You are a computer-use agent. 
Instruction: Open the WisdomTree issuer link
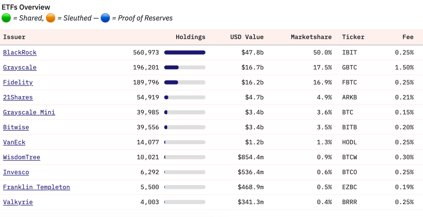(21, 157)
